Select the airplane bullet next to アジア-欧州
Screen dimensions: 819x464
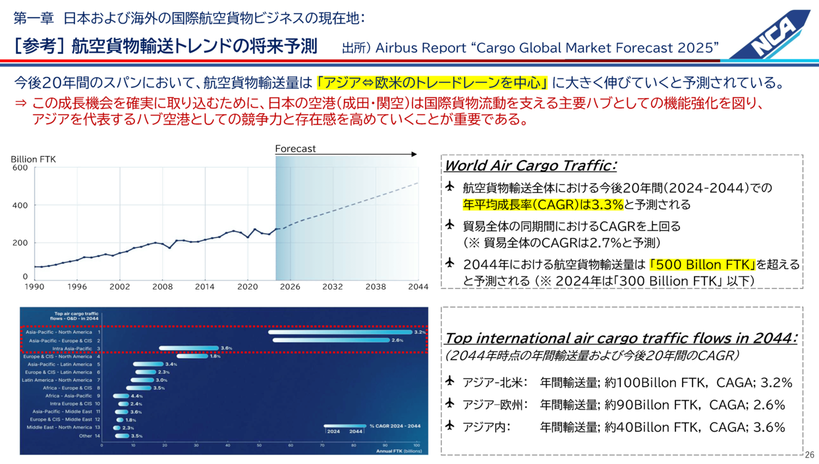[451, 404]
